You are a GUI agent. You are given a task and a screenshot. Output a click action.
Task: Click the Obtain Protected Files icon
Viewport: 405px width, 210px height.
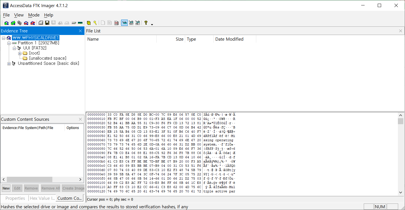[88, 23]
